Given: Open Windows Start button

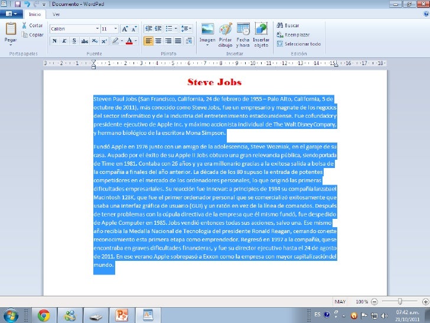Looking at the screenshot, I should pos(11,315).
